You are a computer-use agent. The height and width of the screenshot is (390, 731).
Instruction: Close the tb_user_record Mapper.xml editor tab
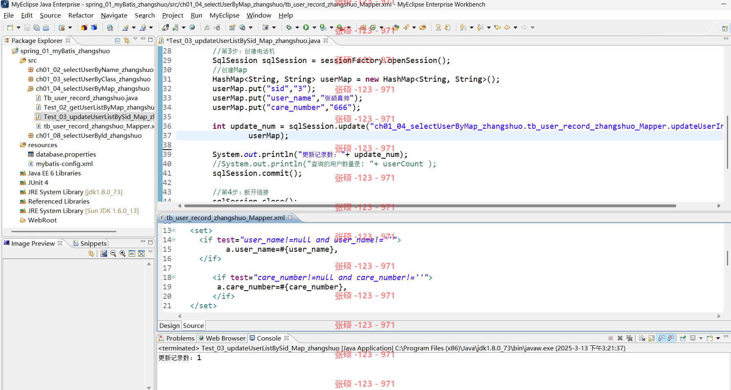[290, 217]
